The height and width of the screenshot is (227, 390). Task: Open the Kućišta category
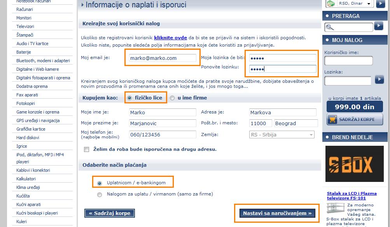(x=23, y=196)
